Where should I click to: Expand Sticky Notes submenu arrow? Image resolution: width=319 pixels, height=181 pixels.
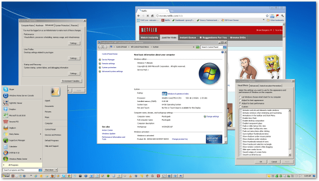pos(40,134)
